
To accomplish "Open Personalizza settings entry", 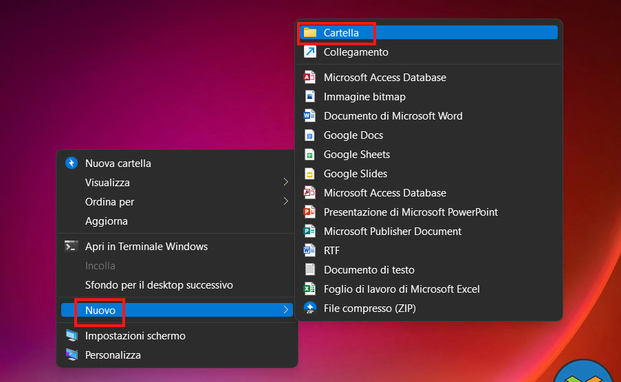I will [113, 355].
